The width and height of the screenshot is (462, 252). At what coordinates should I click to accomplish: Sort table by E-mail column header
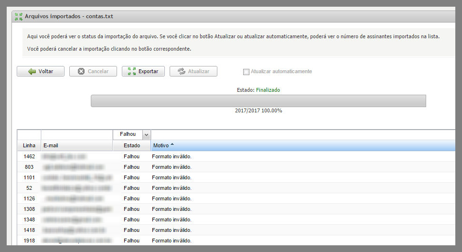click(x=77, y=145)
